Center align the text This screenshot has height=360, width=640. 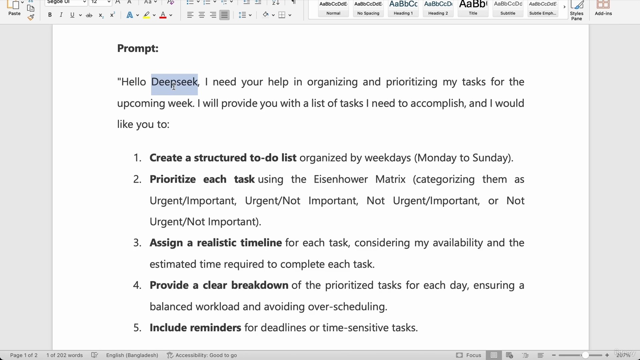pos(202,15)
